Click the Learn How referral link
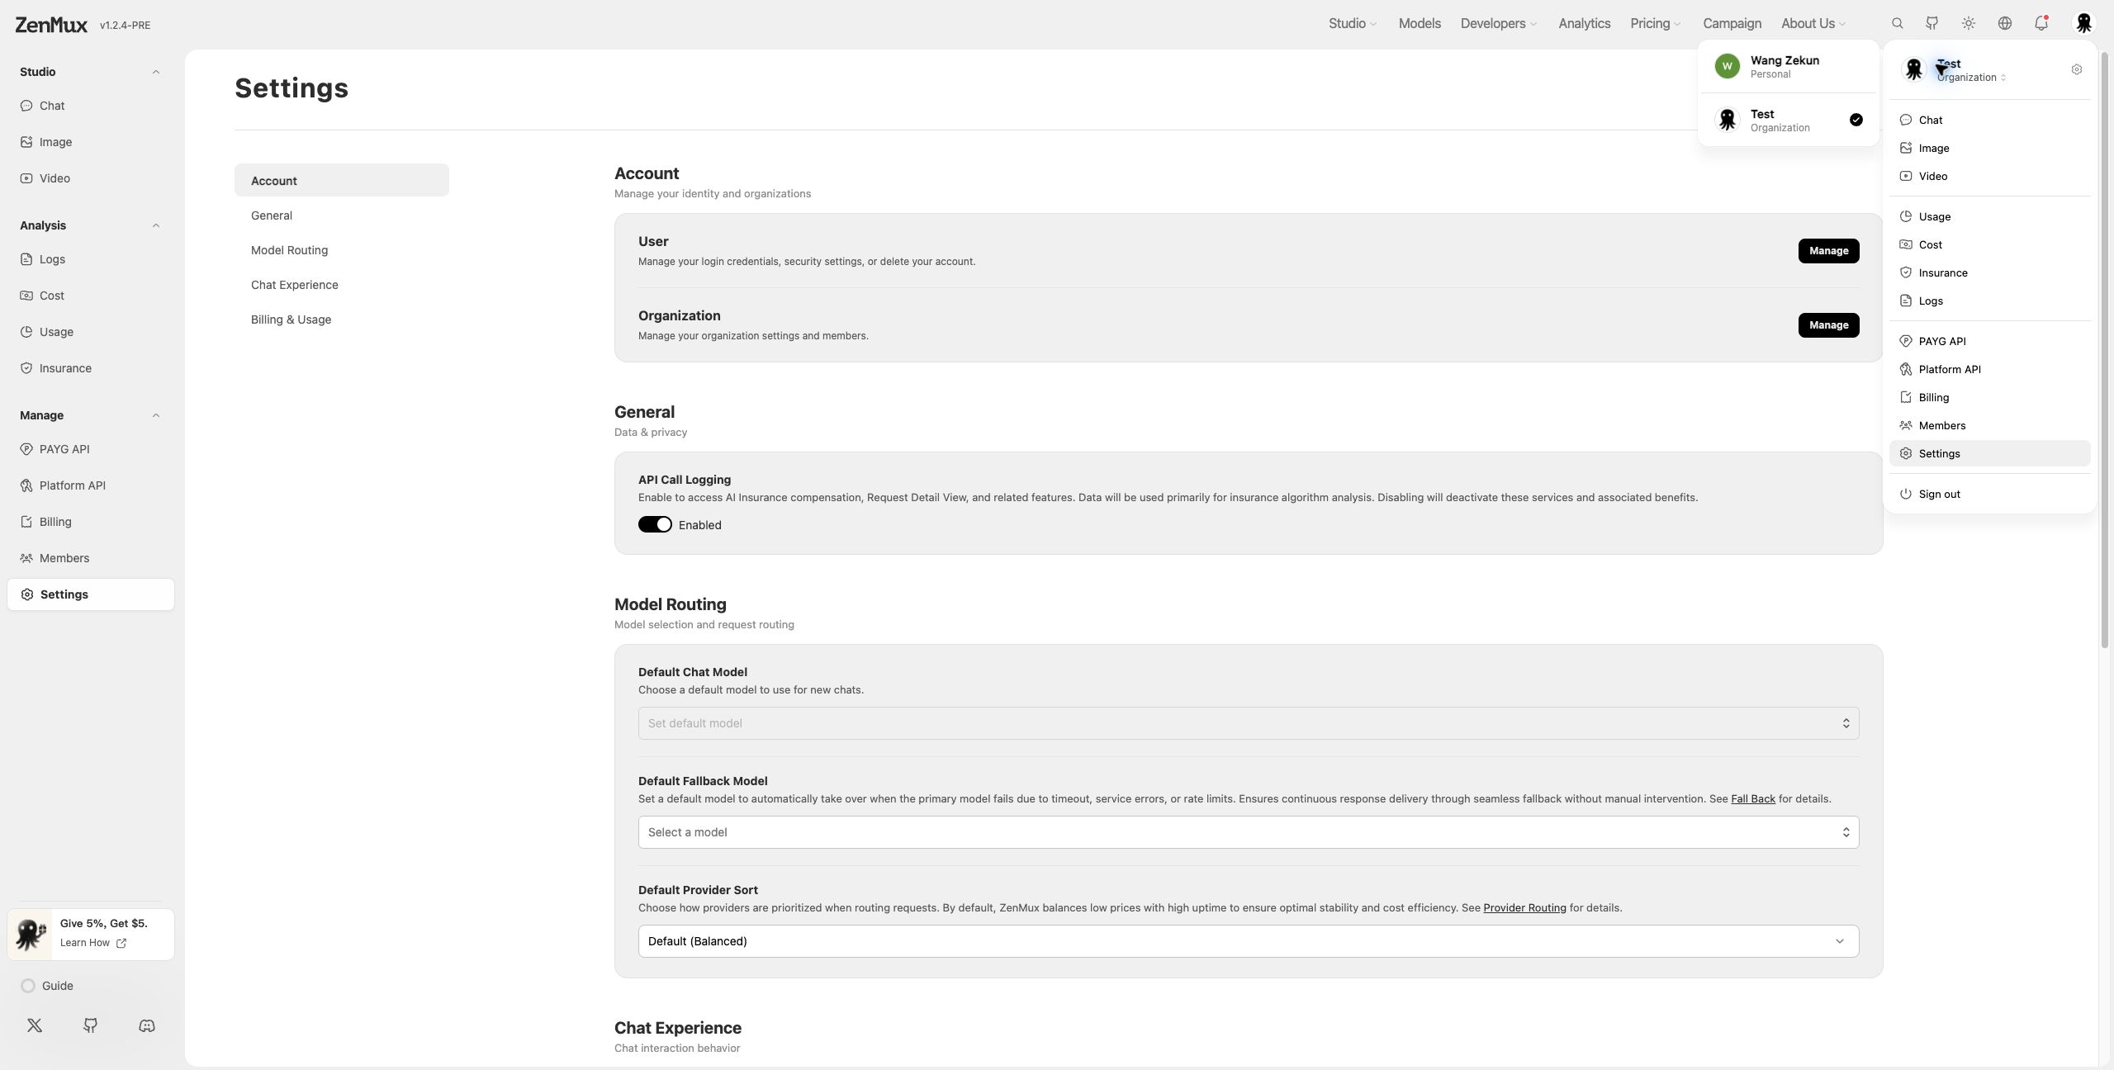Viewport: 2114px width, 1070px height. [92, 943]
